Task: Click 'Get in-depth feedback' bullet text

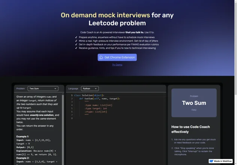Action: pos(119,44)
